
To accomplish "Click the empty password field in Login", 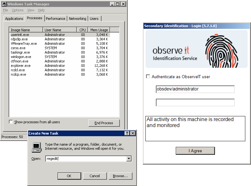I will (x=195, y=102).
